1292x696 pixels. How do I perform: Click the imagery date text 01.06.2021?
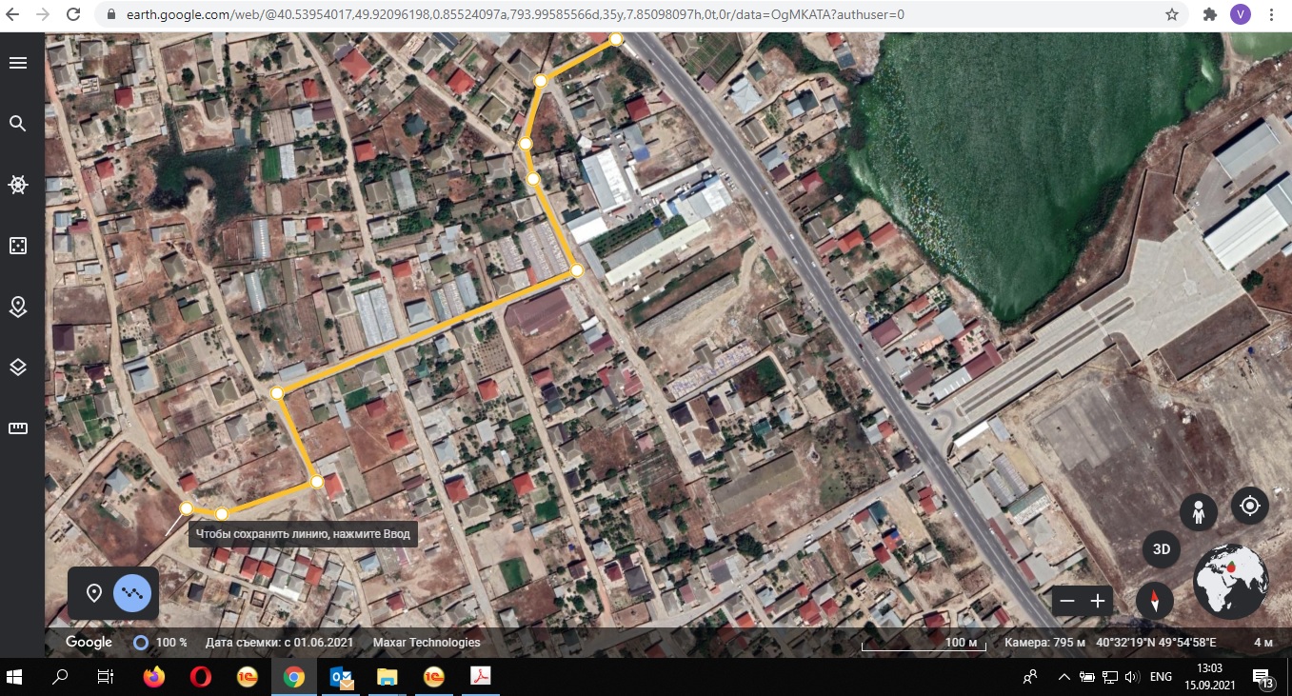[x=279, y=643]
